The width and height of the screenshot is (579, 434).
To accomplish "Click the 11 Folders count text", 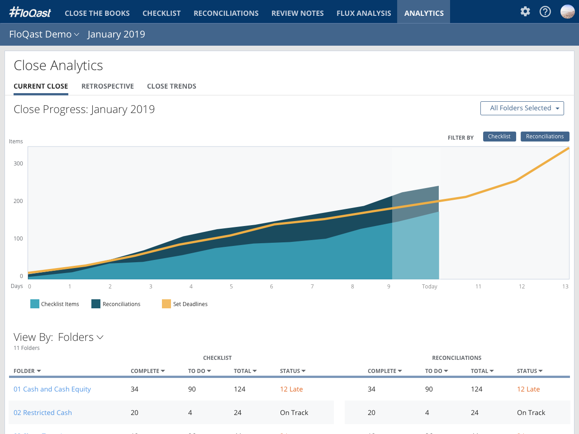I will (27, 348).
